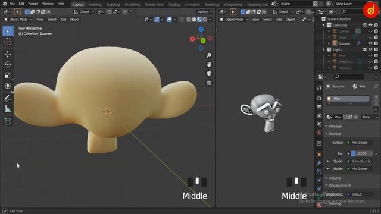Expand the Volume panel
Screen dimensions: 381x214
pos(335,178)
